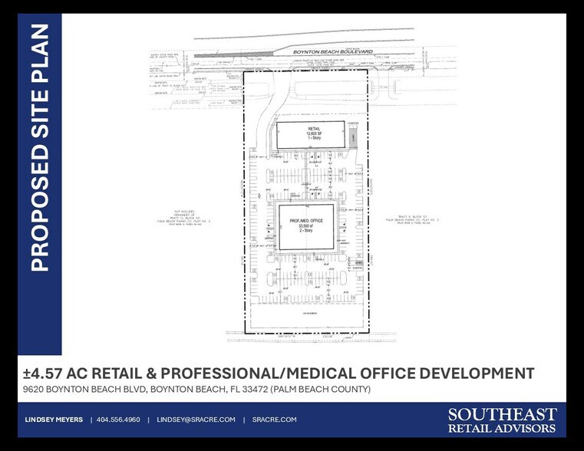The image size is (584, 451).
Task: Click the Boynton Beach Boulevard street label
Action: coord(332,51)
